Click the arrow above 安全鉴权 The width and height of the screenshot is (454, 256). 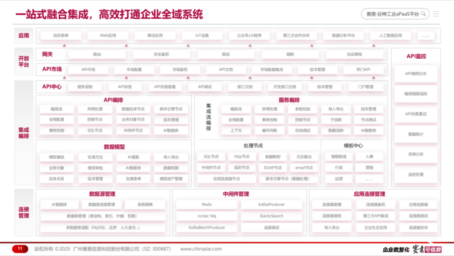[x=161, y=46]
